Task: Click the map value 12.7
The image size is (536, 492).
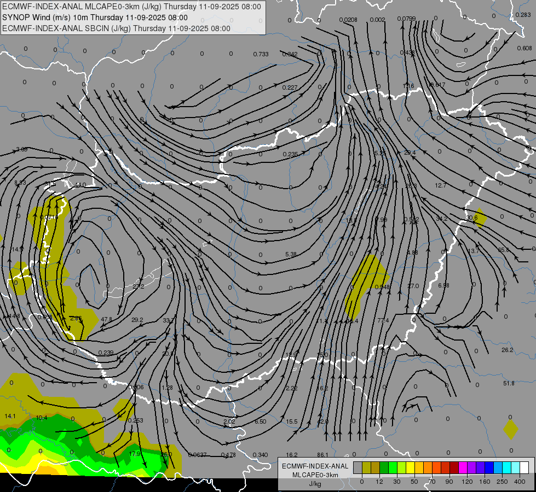Action: 441,185
